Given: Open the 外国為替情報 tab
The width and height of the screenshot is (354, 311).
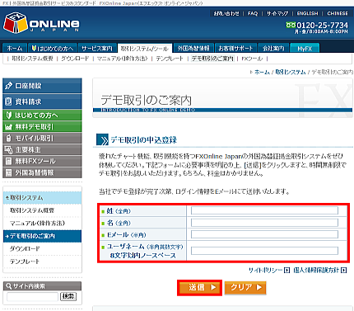Looking at the screenshot, I should click(193, 48).
